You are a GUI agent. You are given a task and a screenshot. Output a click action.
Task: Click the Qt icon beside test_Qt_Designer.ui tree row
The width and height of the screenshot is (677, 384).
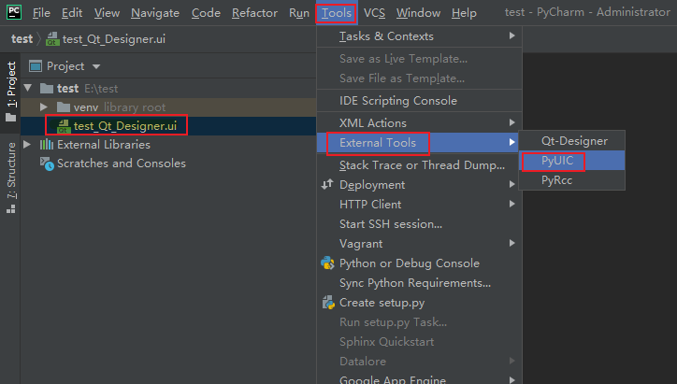pos(64,126)
